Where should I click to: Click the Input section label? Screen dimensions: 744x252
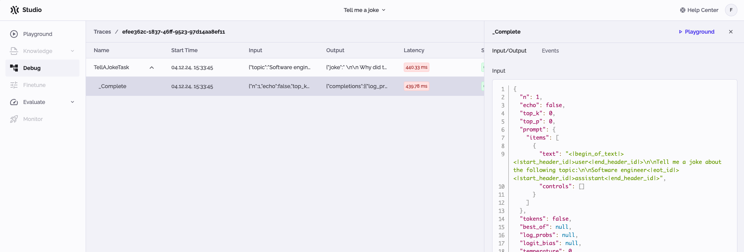499,71
